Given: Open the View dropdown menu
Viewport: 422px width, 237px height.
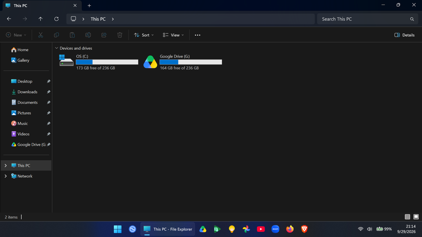Looking at the screenshot, I should (x=173, y=35).
